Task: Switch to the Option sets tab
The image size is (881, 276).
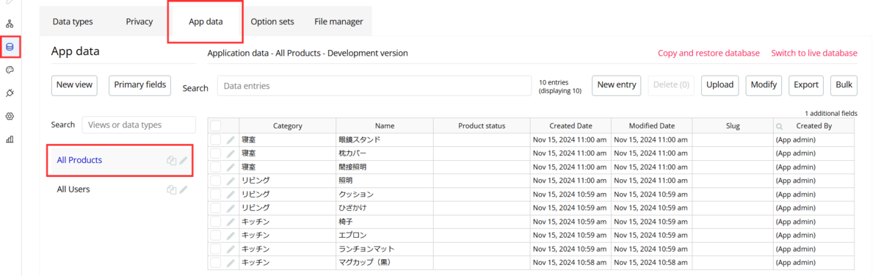Action: pyautogui.click(x=272, y=21)
